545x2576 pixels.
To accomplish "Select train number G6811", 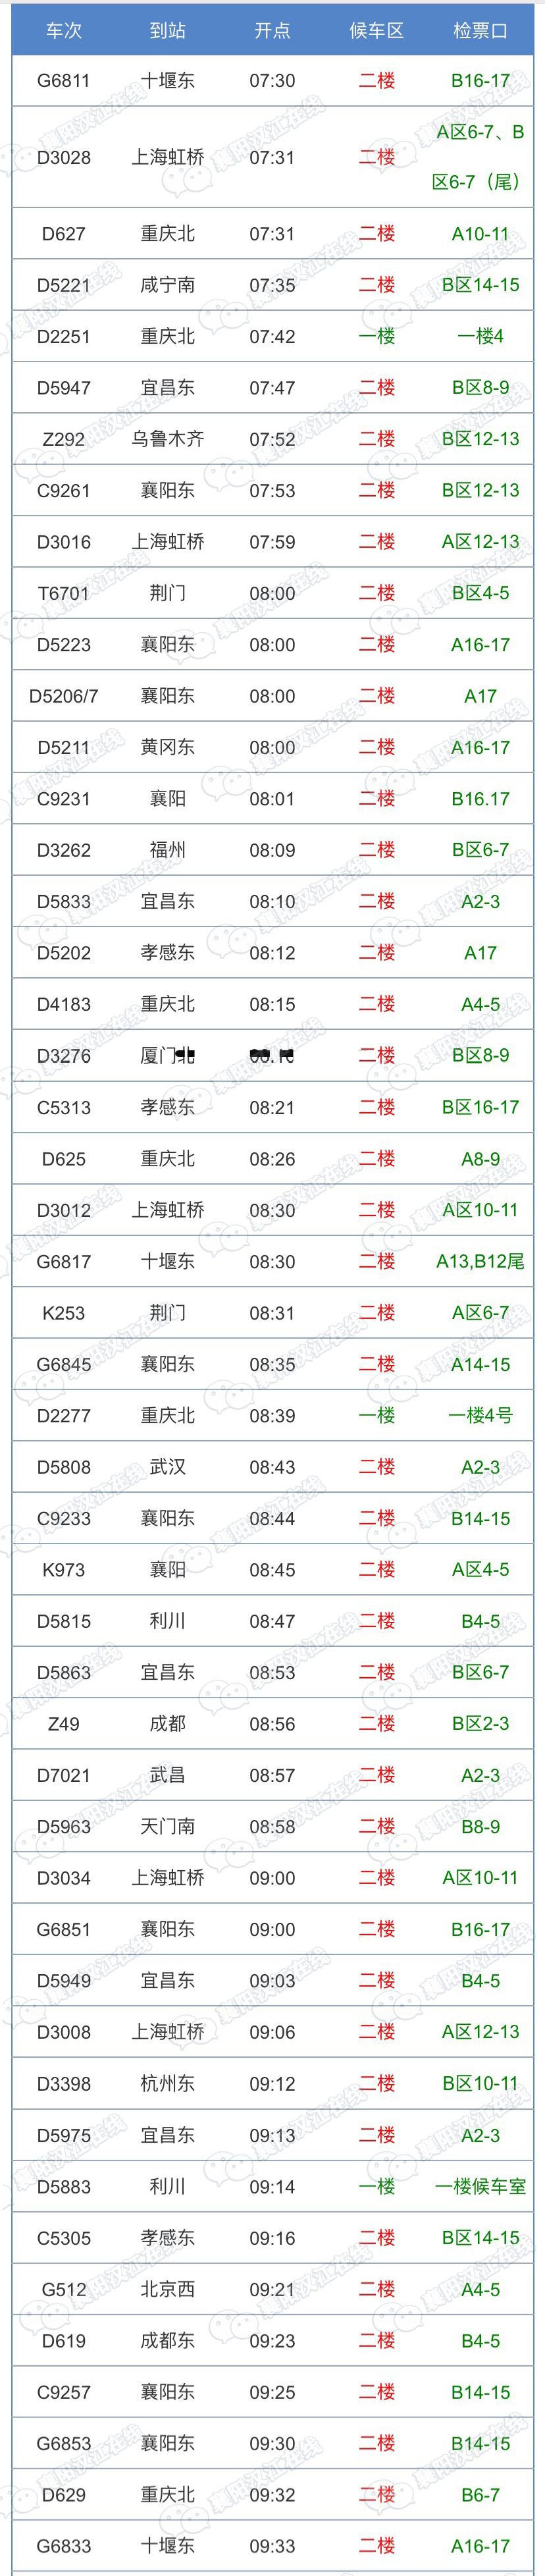I will click(x=64, y=81).
